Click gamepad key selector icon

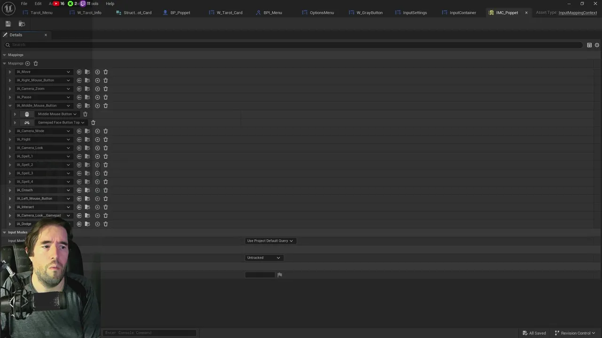click(27, 123)
